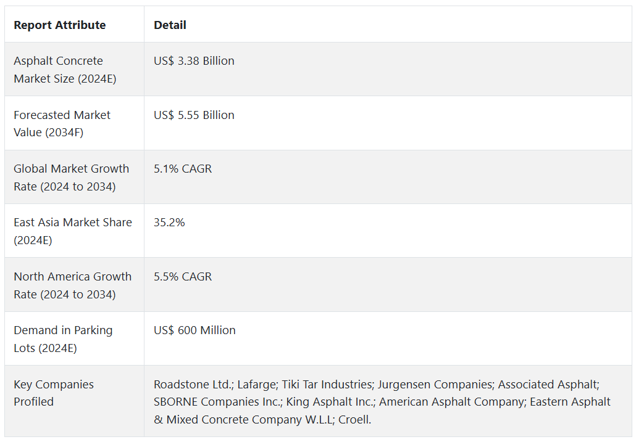This screenshot has width=636, height=442.
Task: Click the 'Detail' column header
Action: pos(170,25)
